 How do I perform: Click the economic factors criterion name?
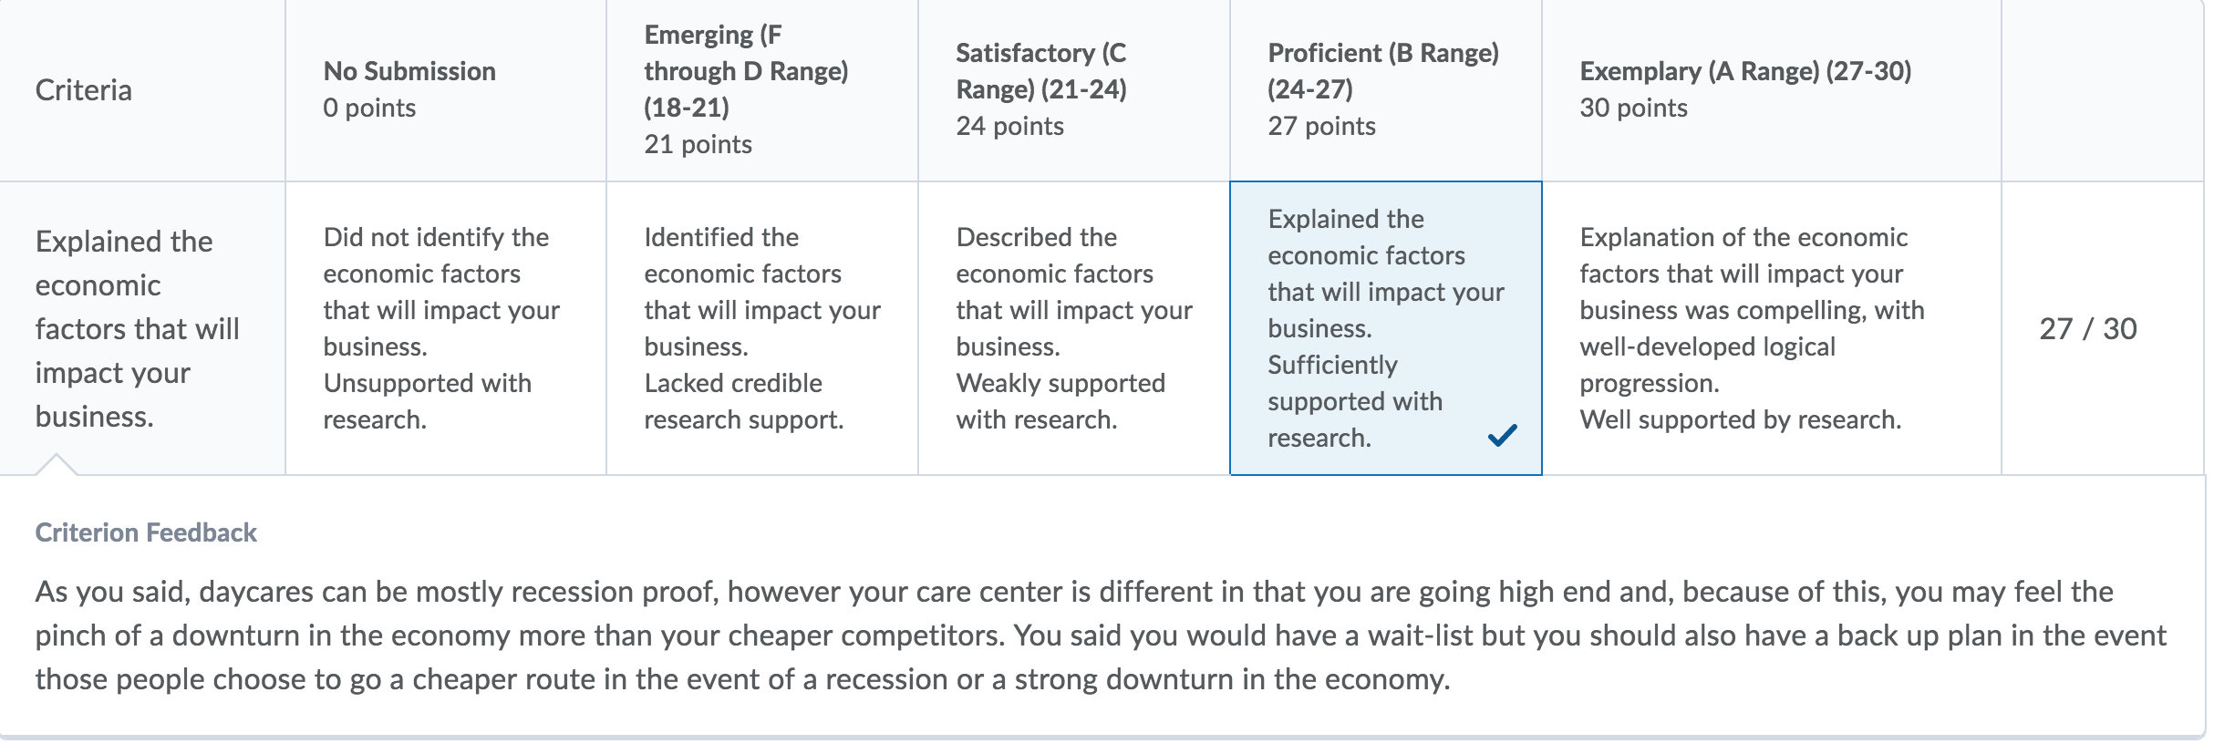(138, 329)
